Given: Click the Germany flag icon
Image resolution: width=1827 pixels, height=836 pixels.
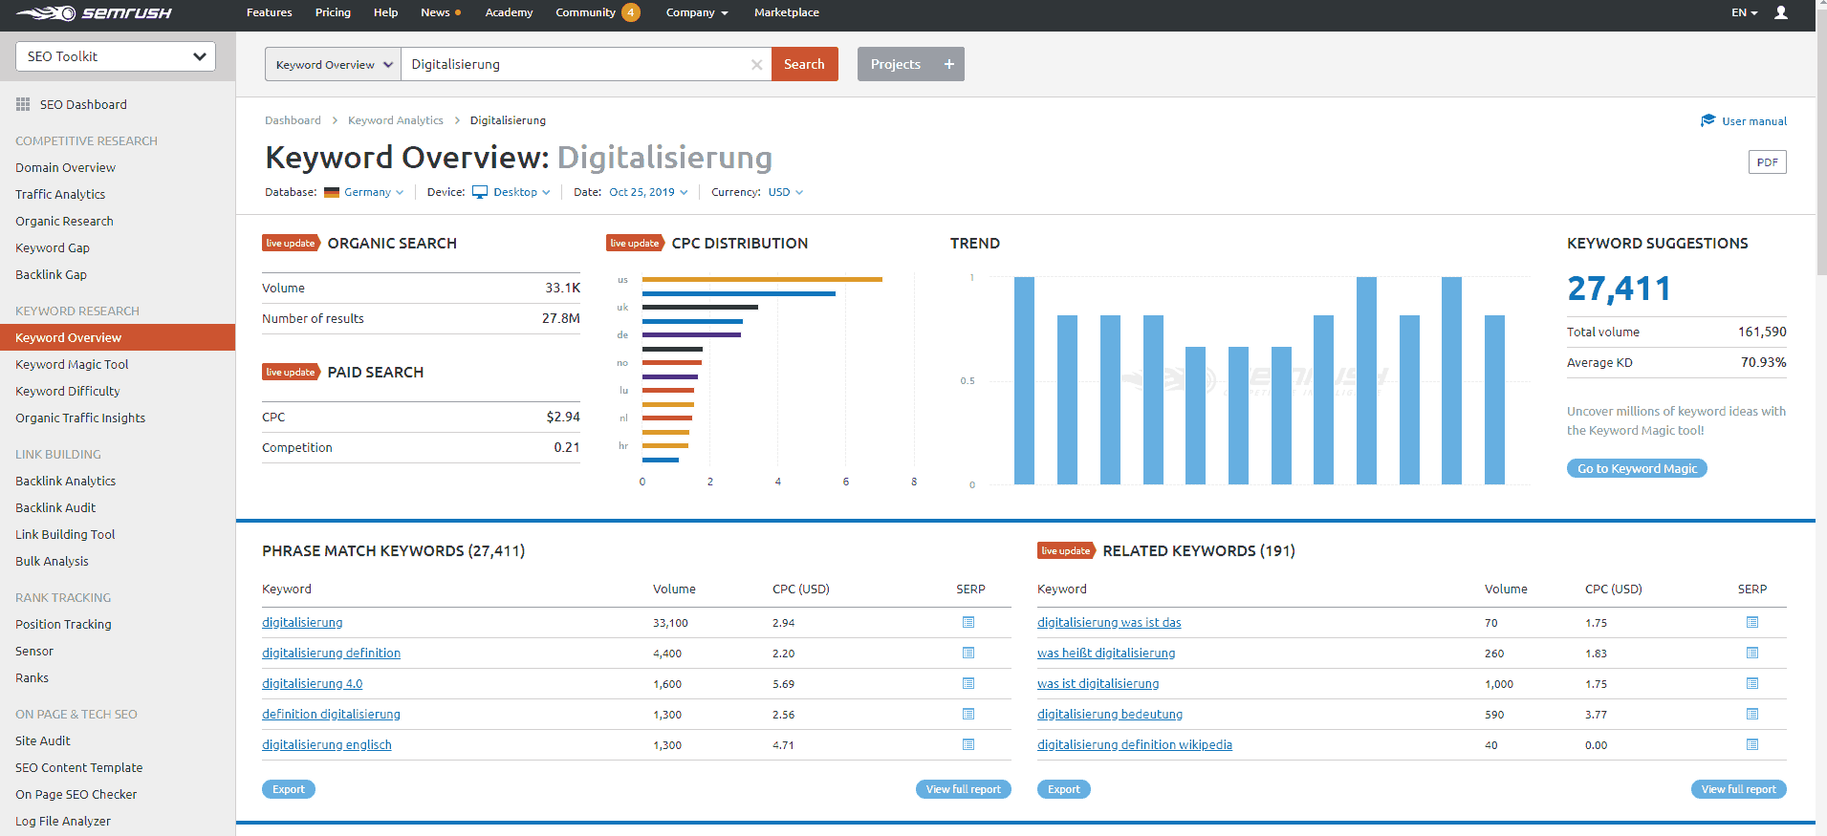Looking at the screenshot, I should (x=332, y=192).
